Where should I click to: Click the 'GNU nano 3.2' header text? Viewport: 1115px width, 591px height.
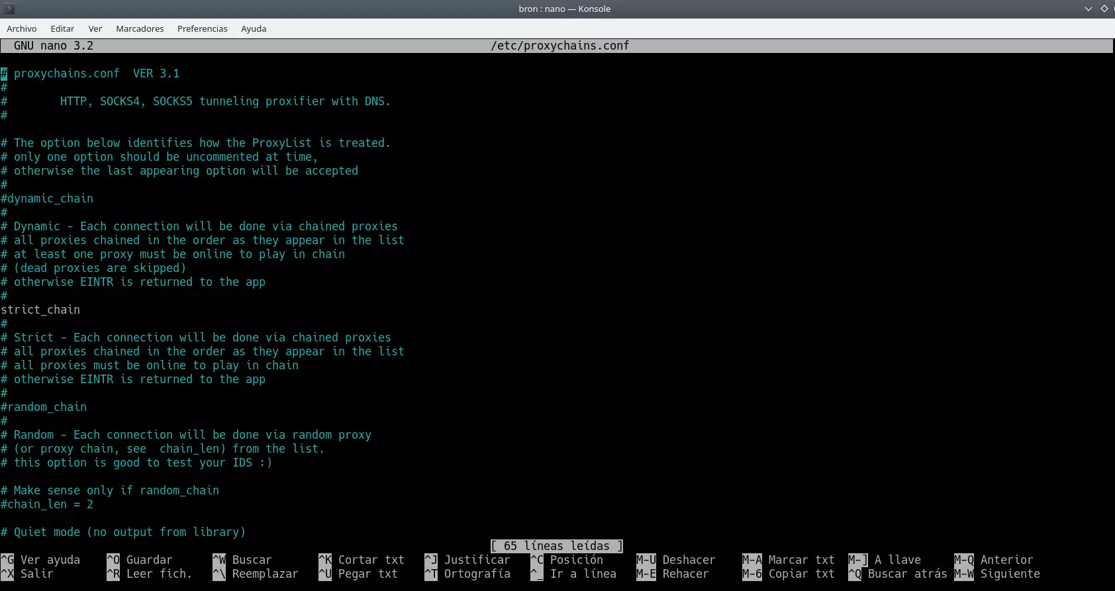[x=54, y=46]
